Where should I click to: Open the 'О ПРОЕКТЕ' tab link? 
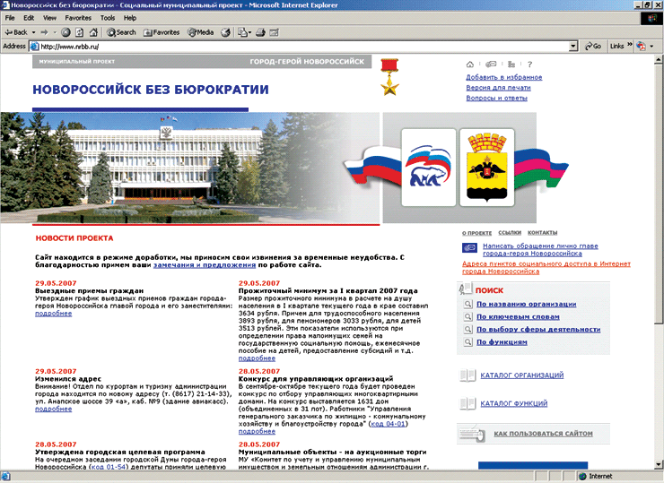476,233
